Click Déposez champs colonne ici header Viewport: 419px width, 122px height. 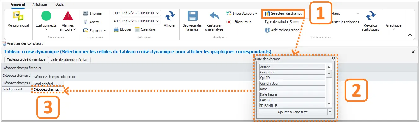(54, 76)
